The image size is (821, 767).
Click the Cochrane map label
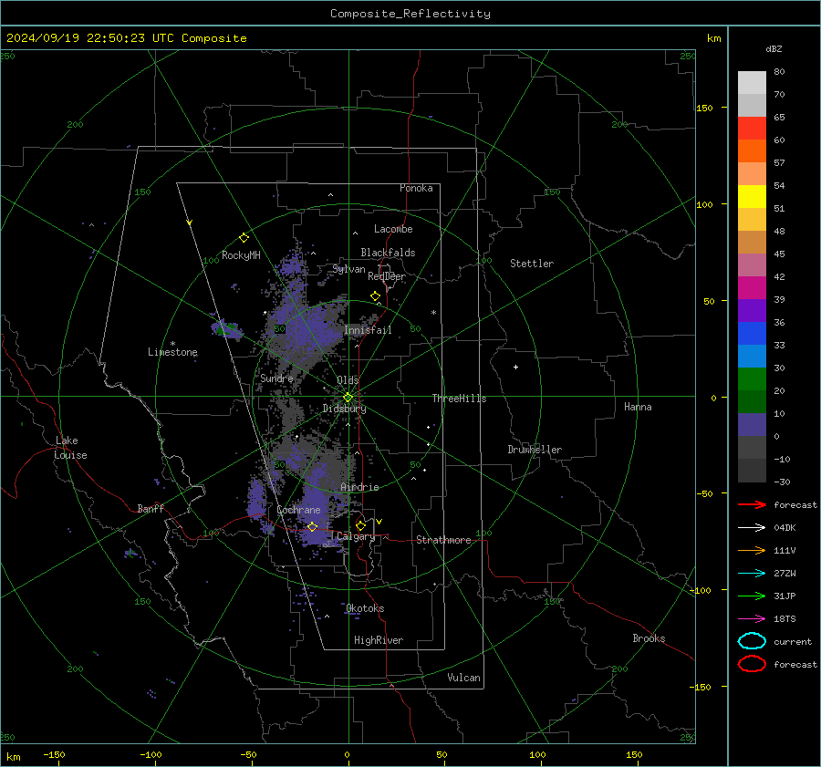pos(298,510)
